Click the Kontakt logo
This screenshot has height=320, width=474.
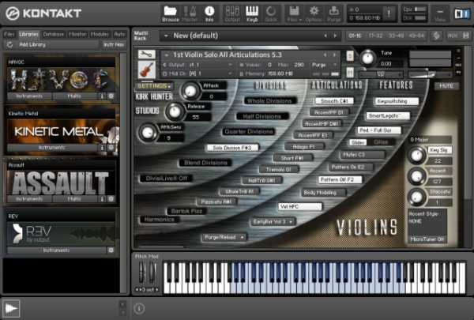[x=43, y=13]
